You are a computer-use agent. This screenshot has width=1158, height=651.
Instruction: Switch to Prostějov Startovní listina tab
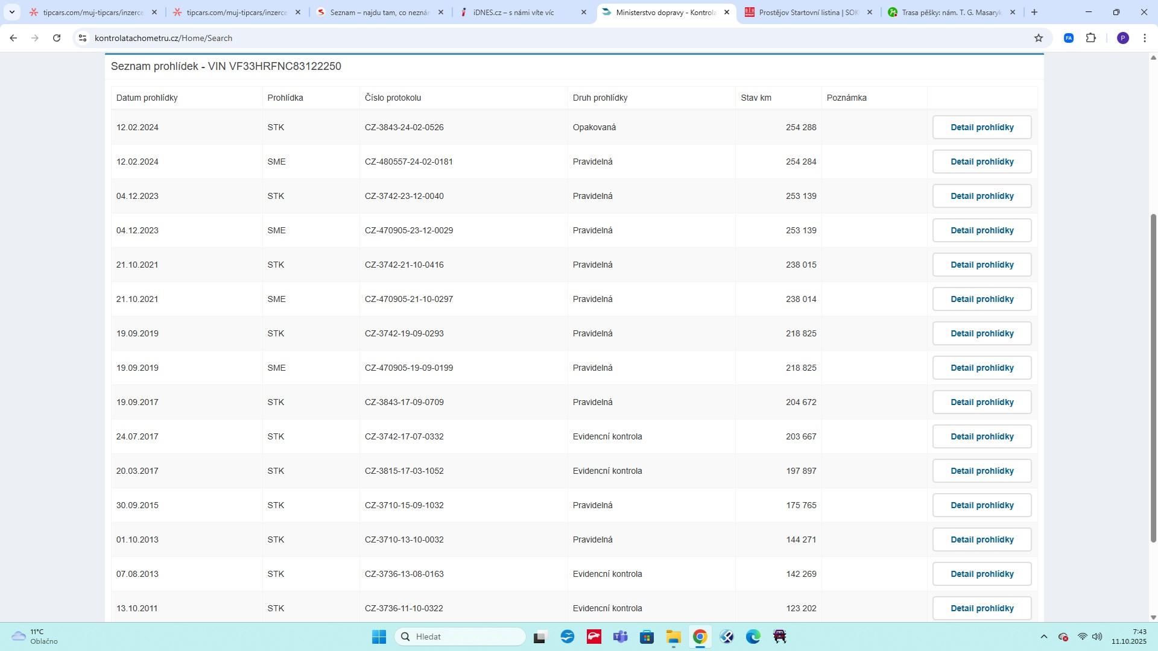click(808, 12)
